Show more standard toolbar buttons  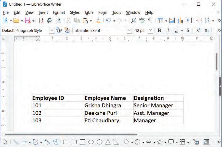219,21
